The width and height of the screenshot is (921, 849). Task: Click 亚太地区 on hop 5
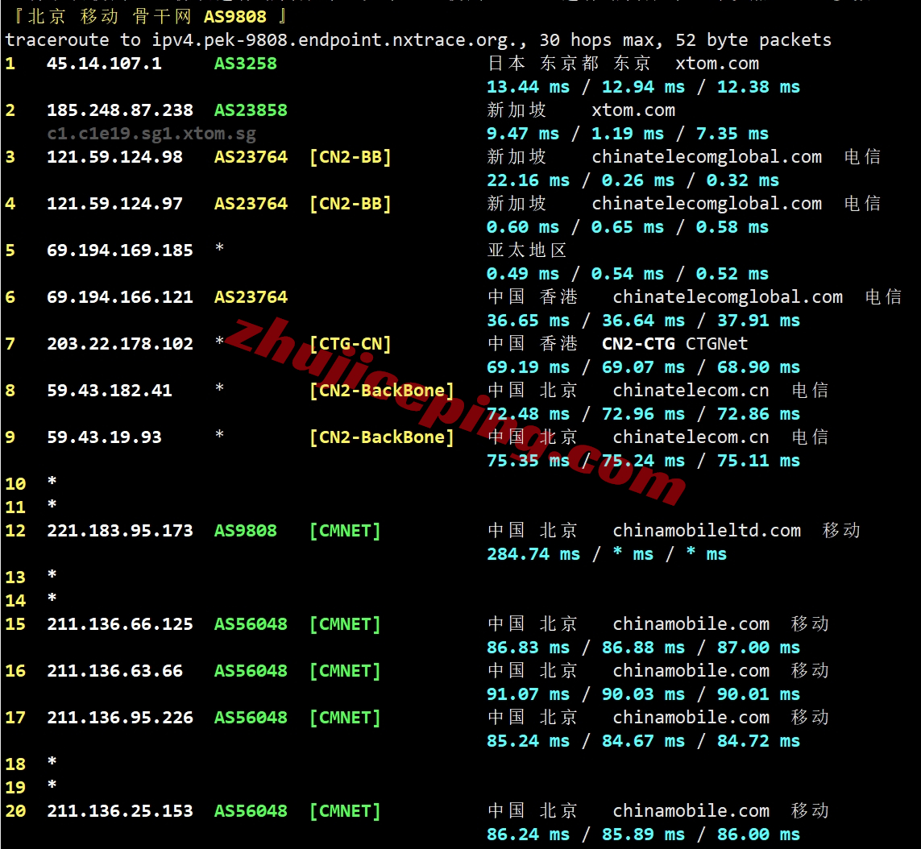[x=527, y=251]
